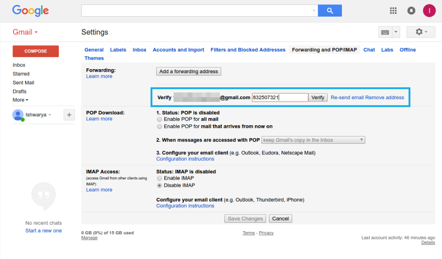Click the Google logo
The width and height of the screenshot is (442, 259).
click(x=31, y=11)
